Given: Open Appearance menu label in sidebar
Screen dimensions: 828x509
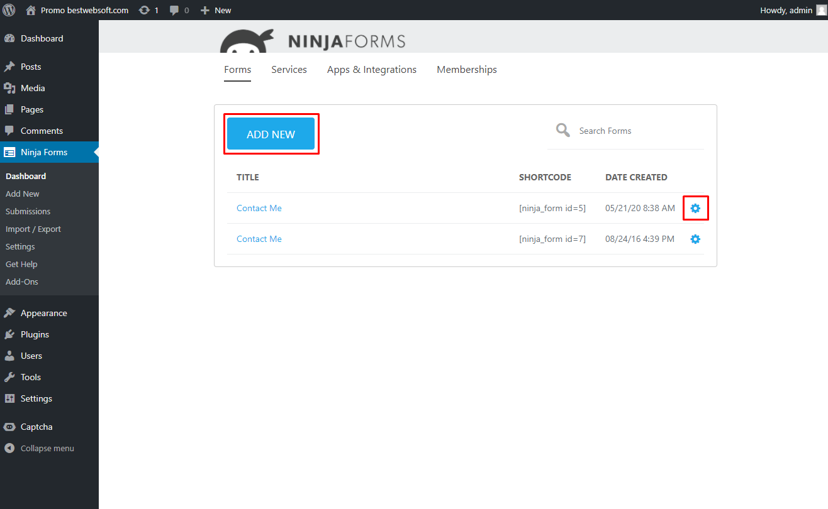Looking at the screenshot, I should click(x=44, y=313).
